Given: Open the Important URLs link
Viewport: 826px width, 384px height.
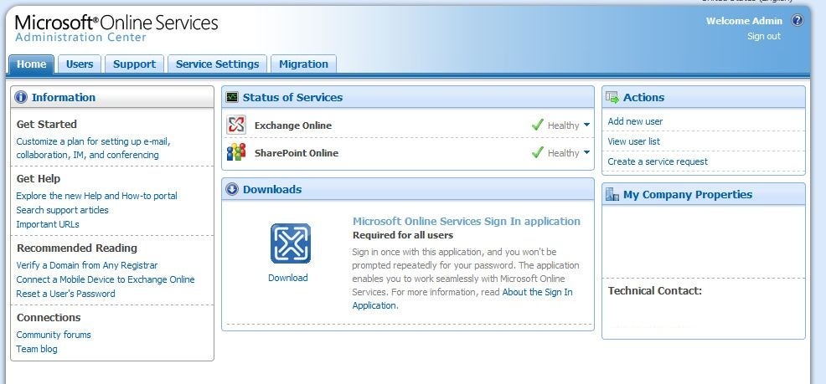Looking at the screenshot, I should click(48, 224).
